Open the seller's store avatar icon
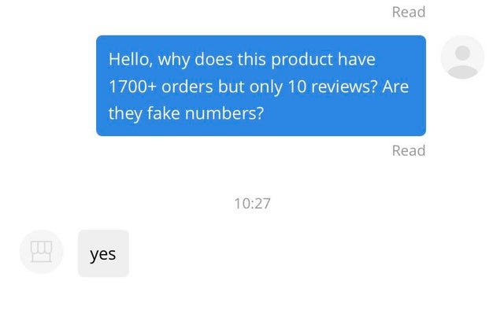Viewport: 504px width, 321px height. click(40, 252)
